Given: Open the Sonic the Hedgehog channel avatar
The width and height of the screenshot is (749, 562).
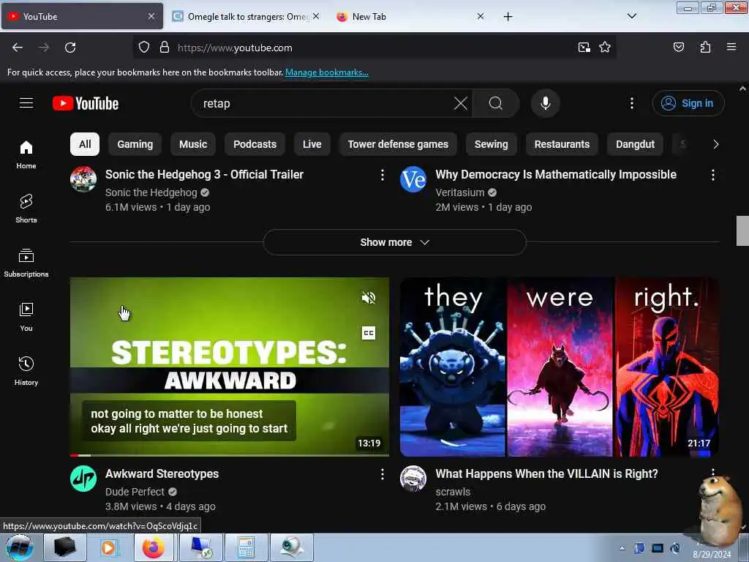Looking at the screenshot, I should pos(83,179).
